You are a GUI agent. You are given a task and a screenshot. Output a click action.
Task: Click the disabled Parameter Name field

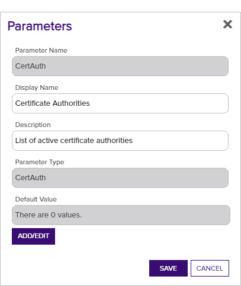(x=120, y=66)
